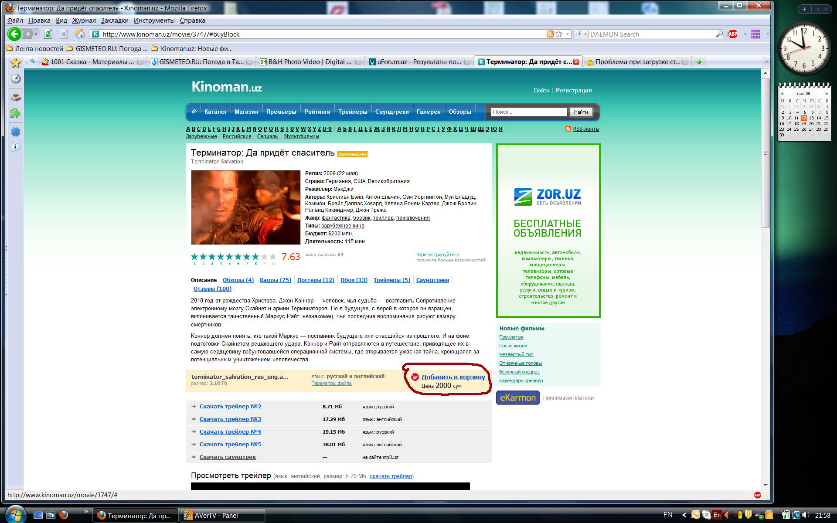This screenshot has width=837, height=523.
Task: Click into the Поиск site search field
Action: pos(528,112)
